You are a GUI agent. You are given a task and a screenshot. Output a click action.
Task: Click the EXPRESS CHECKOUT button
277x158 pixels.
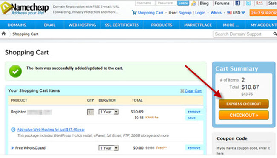click(244, 104)
